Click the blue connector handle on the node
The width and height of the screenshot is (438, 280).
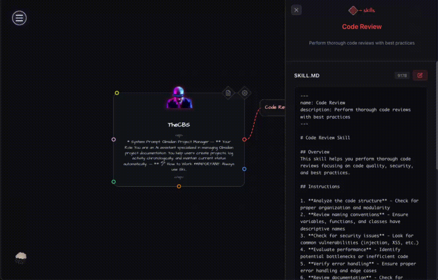[244, 169]
